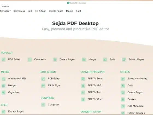Click the Sejda logo in title bar
Image resolution: width=153 pixels, height=115 pixels.
[68, 3]
